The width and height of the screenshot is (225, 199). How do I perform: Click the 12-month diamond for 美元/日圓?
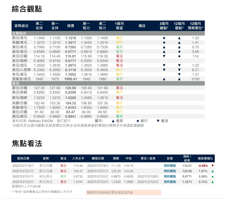click(x=179, y=56)
